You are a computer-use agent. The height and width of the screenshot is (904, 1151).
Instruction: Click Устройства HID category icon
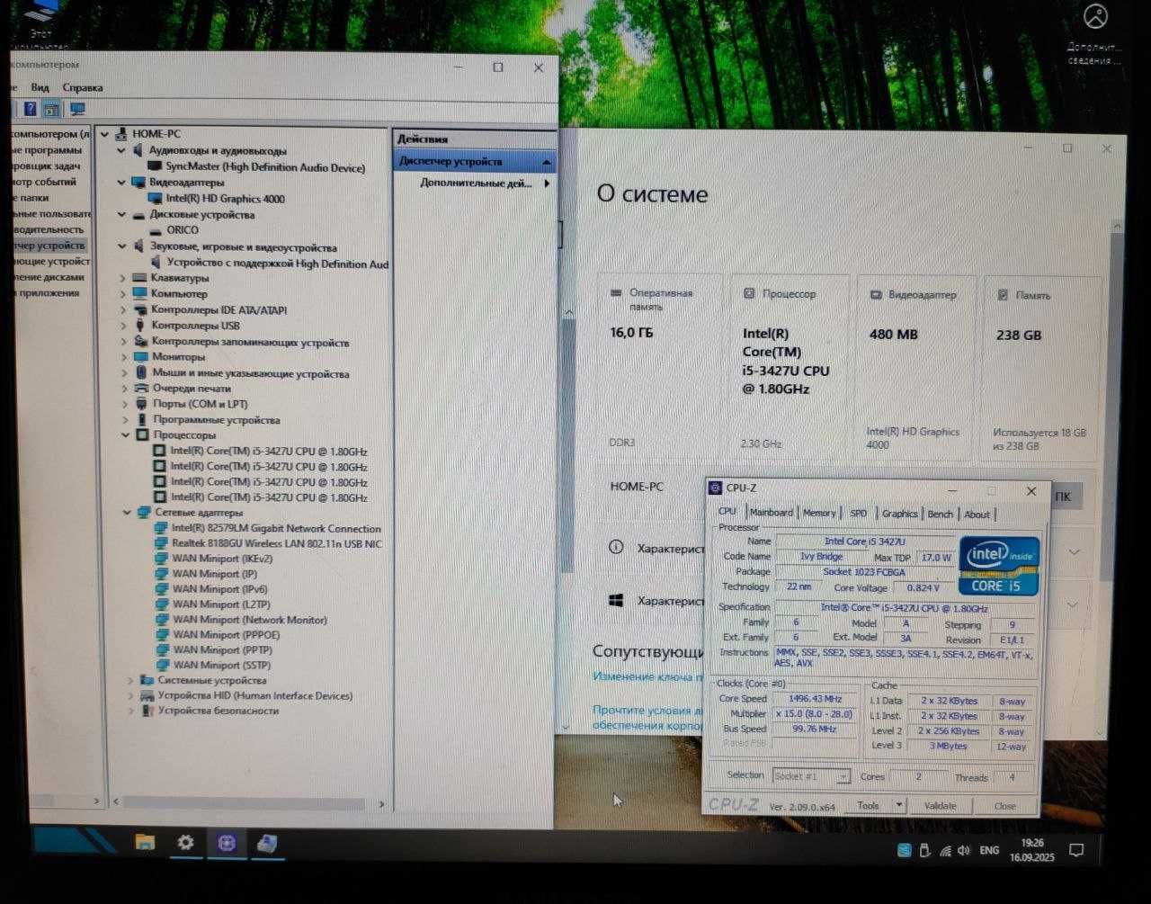pyautogui.click(x=147, y=696)
